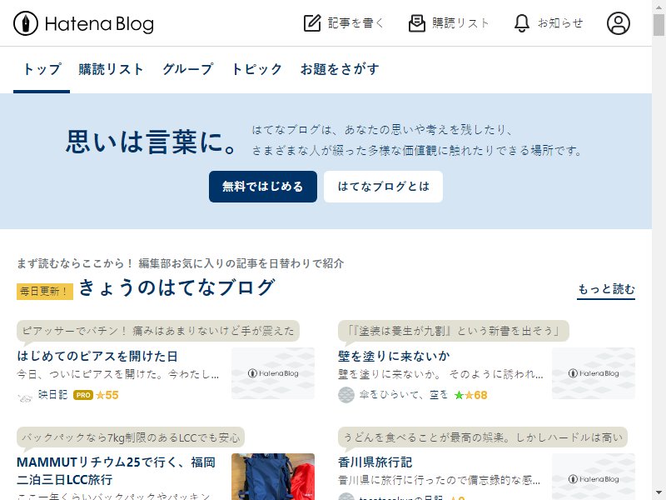This screenshot has height=500, width=666.
Task: Click the 無料ではじめる button
Action: tap(263, 187)
